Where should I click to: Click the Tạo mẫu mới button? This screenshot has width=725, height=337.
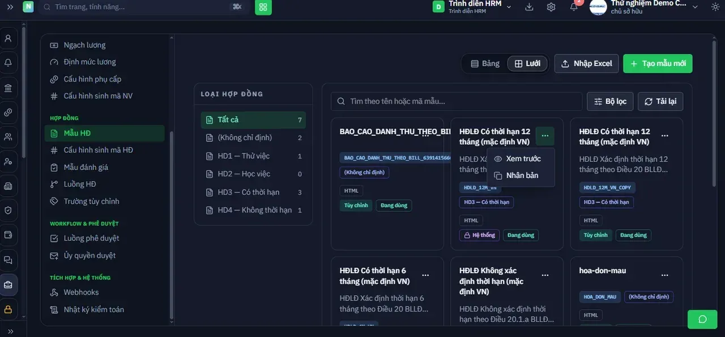pyautogui.click(x=658, y=63)
